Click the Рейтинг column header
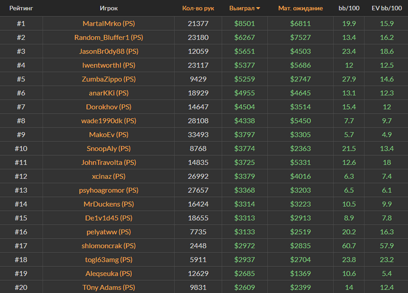The height and width of the screenshot is (293, 408). [20, 9]
